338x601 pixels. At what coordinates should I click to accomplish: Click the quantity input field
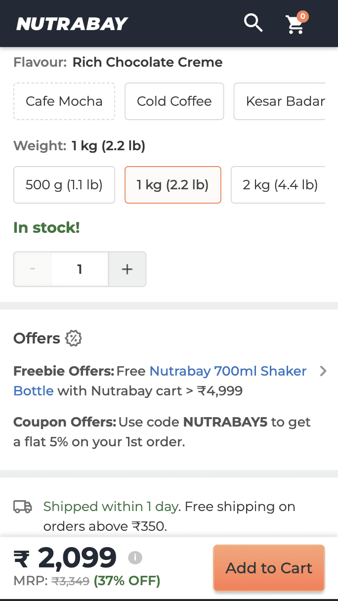(x=80, y=269)
